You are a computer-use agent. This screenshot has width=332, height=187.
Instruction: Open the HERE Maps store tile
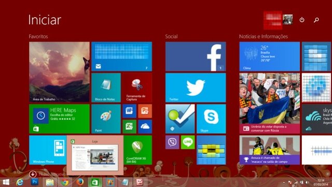59,119
